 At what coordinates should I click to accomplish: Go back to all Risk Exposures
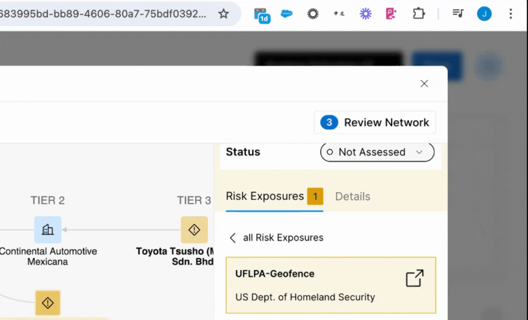pyautogui.click(x=276, y=238)
